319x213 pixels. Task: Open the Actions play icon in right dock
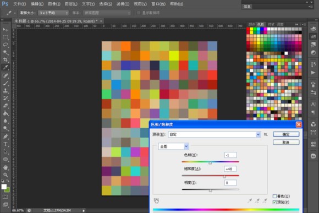pos(313,73)
